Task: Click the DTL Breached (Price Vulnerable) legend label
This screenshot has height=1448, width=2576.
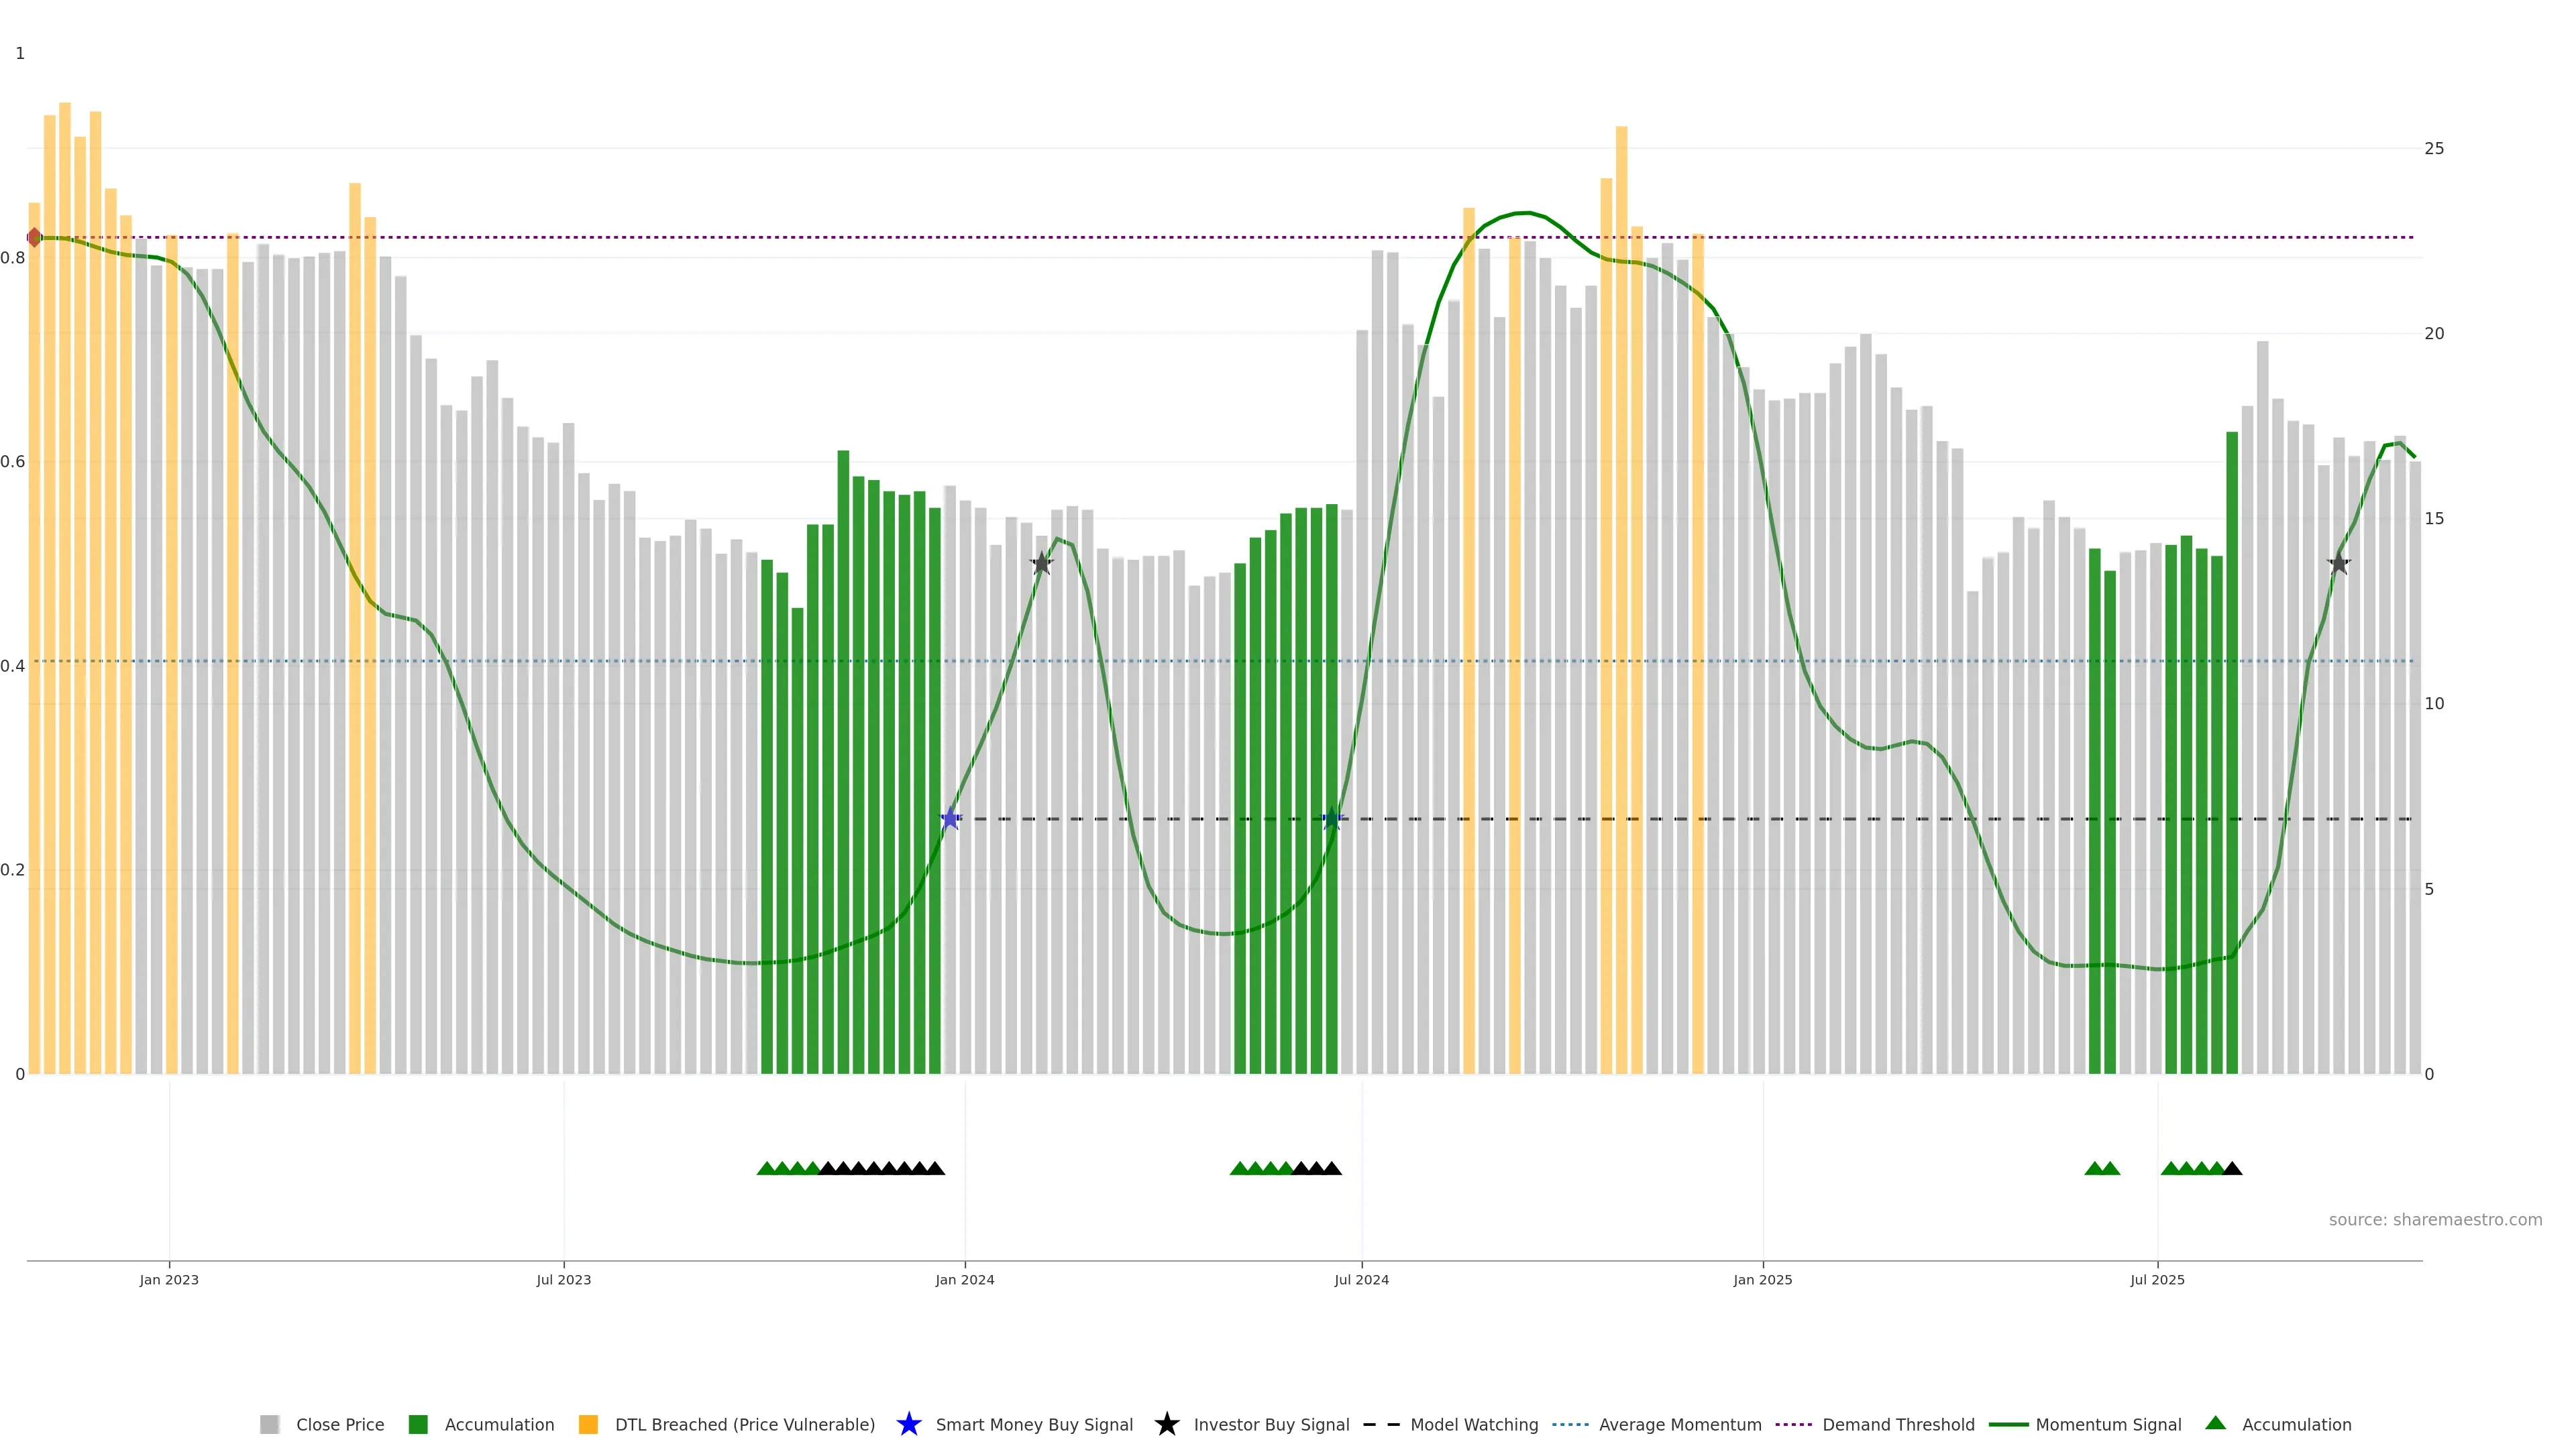Action: coord(744,1424)
